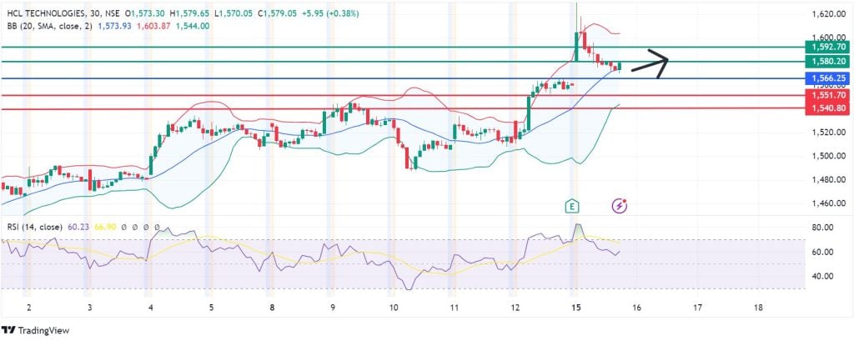This screenshot has width=854, height=341.
Task: Click the BB upper value 1,603.87
Action: coord(153,26)
